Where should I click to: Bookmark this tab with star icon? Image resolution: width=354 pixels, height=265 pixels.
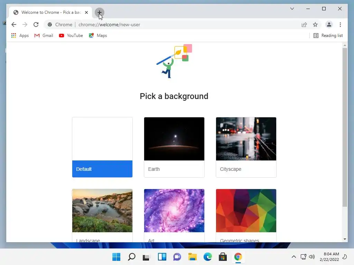(x=315, y=24)
